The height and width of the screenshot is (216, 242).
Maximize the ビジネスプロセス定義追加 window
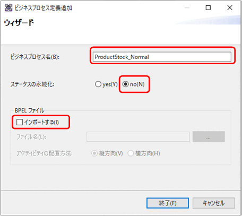(208, 7)
